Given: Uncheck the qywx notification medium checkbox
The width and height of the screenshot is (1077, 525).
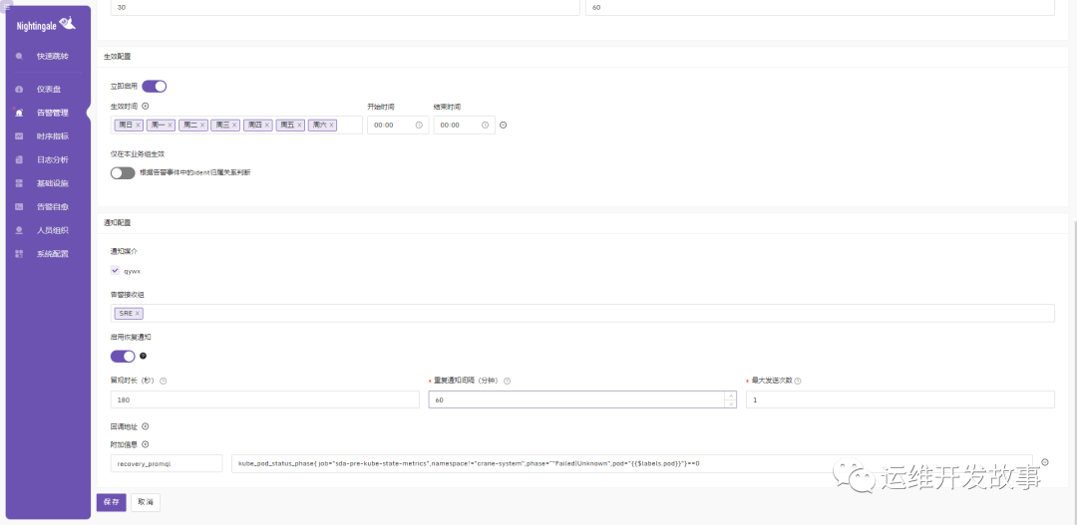Looking at the screenshot, I should pos(115,270).
